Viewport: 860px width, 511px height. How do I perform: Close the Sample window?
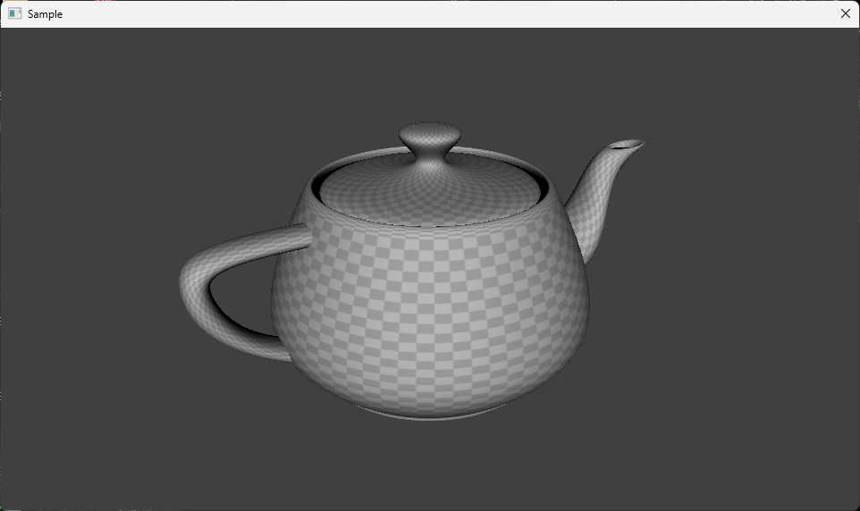[845, 13]
